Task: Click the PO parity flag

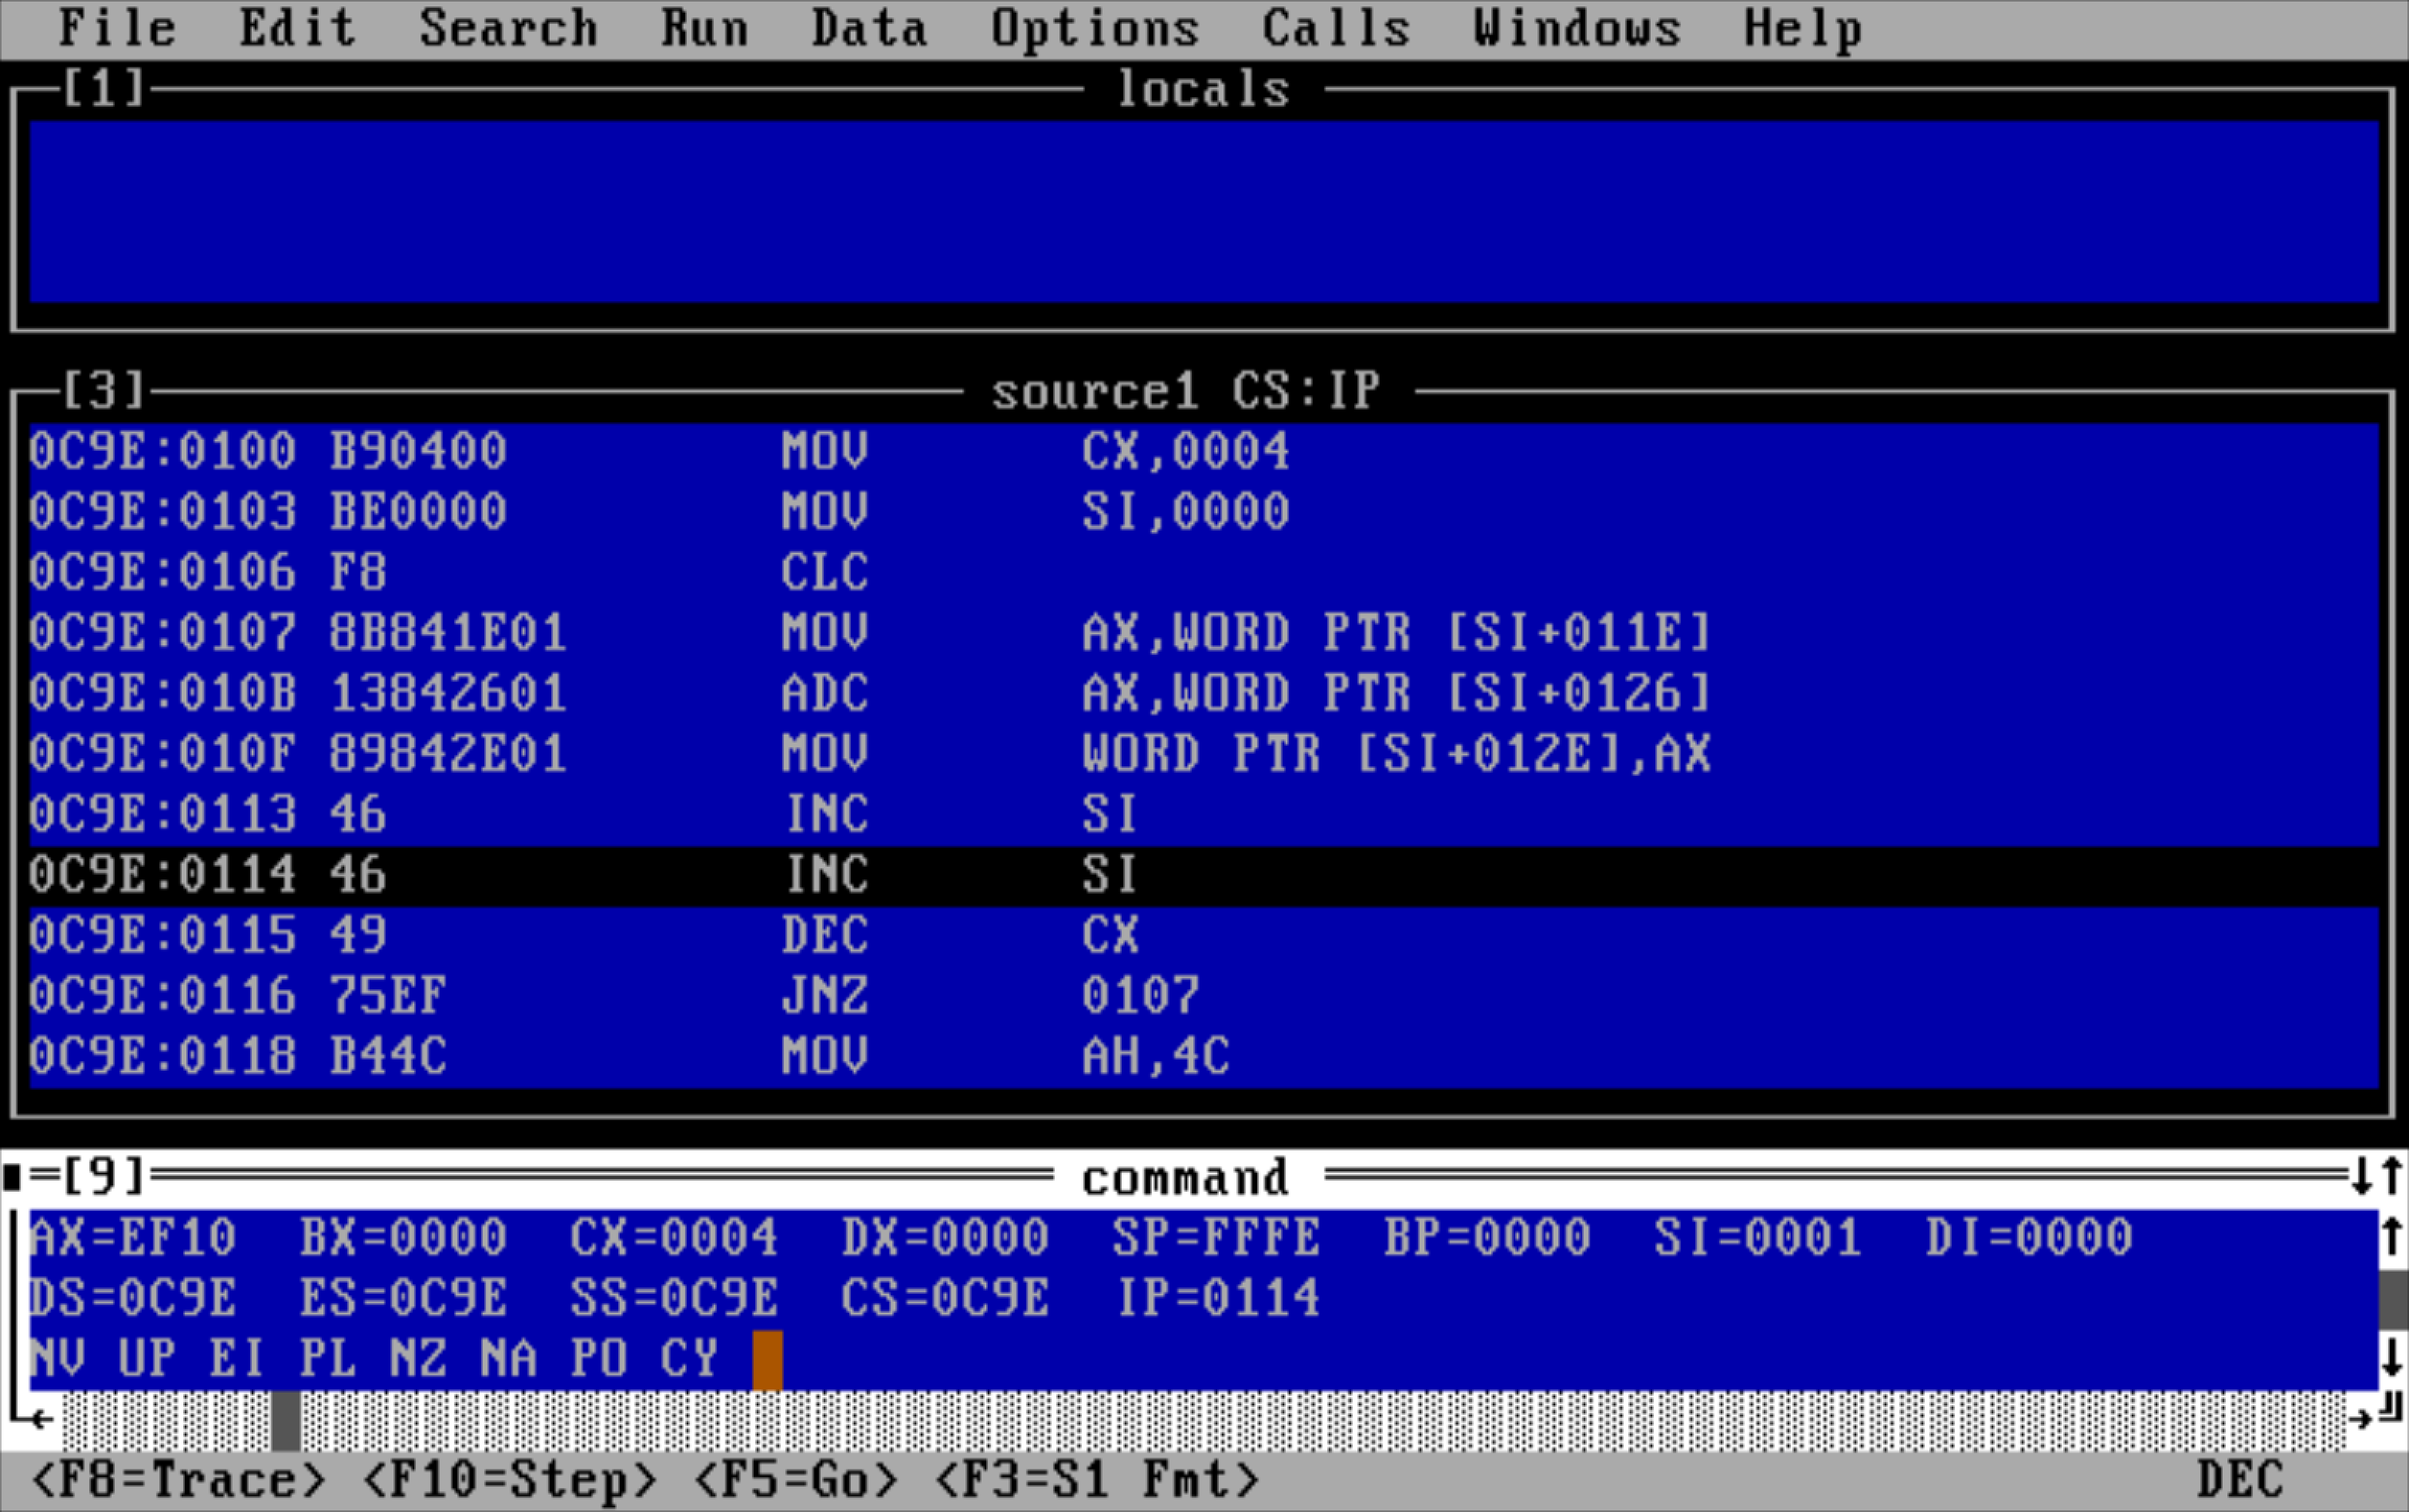Action: (598, 1359)
